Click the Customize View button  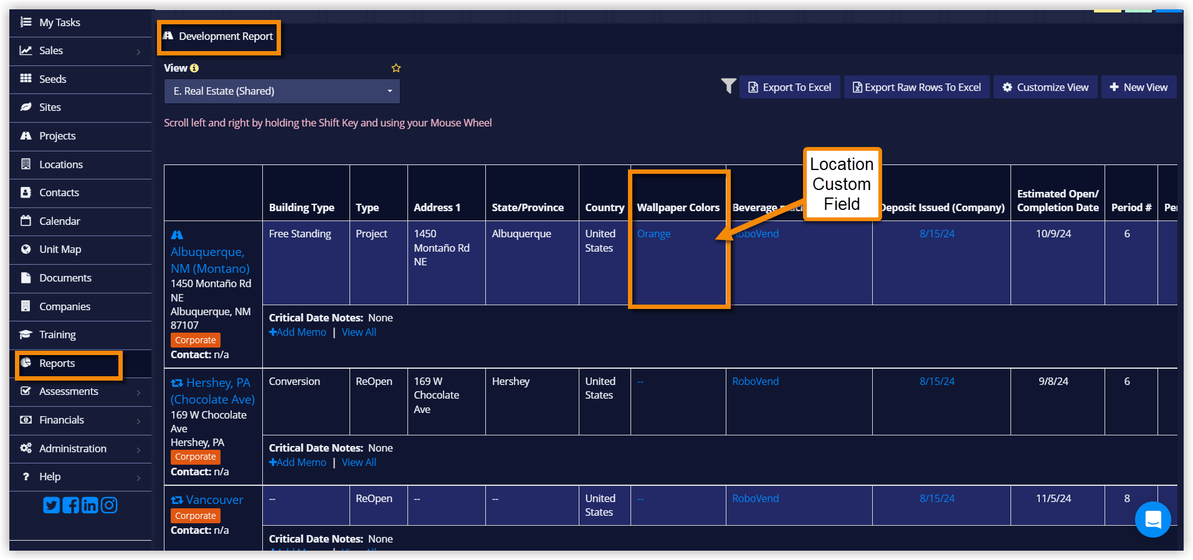[1045, 87]
